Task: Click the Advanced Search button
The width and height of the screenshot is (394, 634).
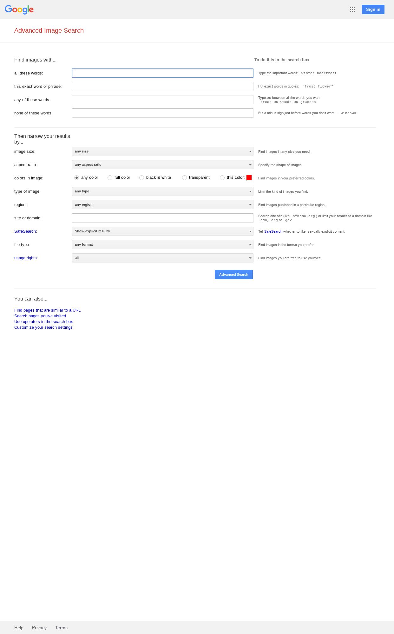Action: [234, 275]
